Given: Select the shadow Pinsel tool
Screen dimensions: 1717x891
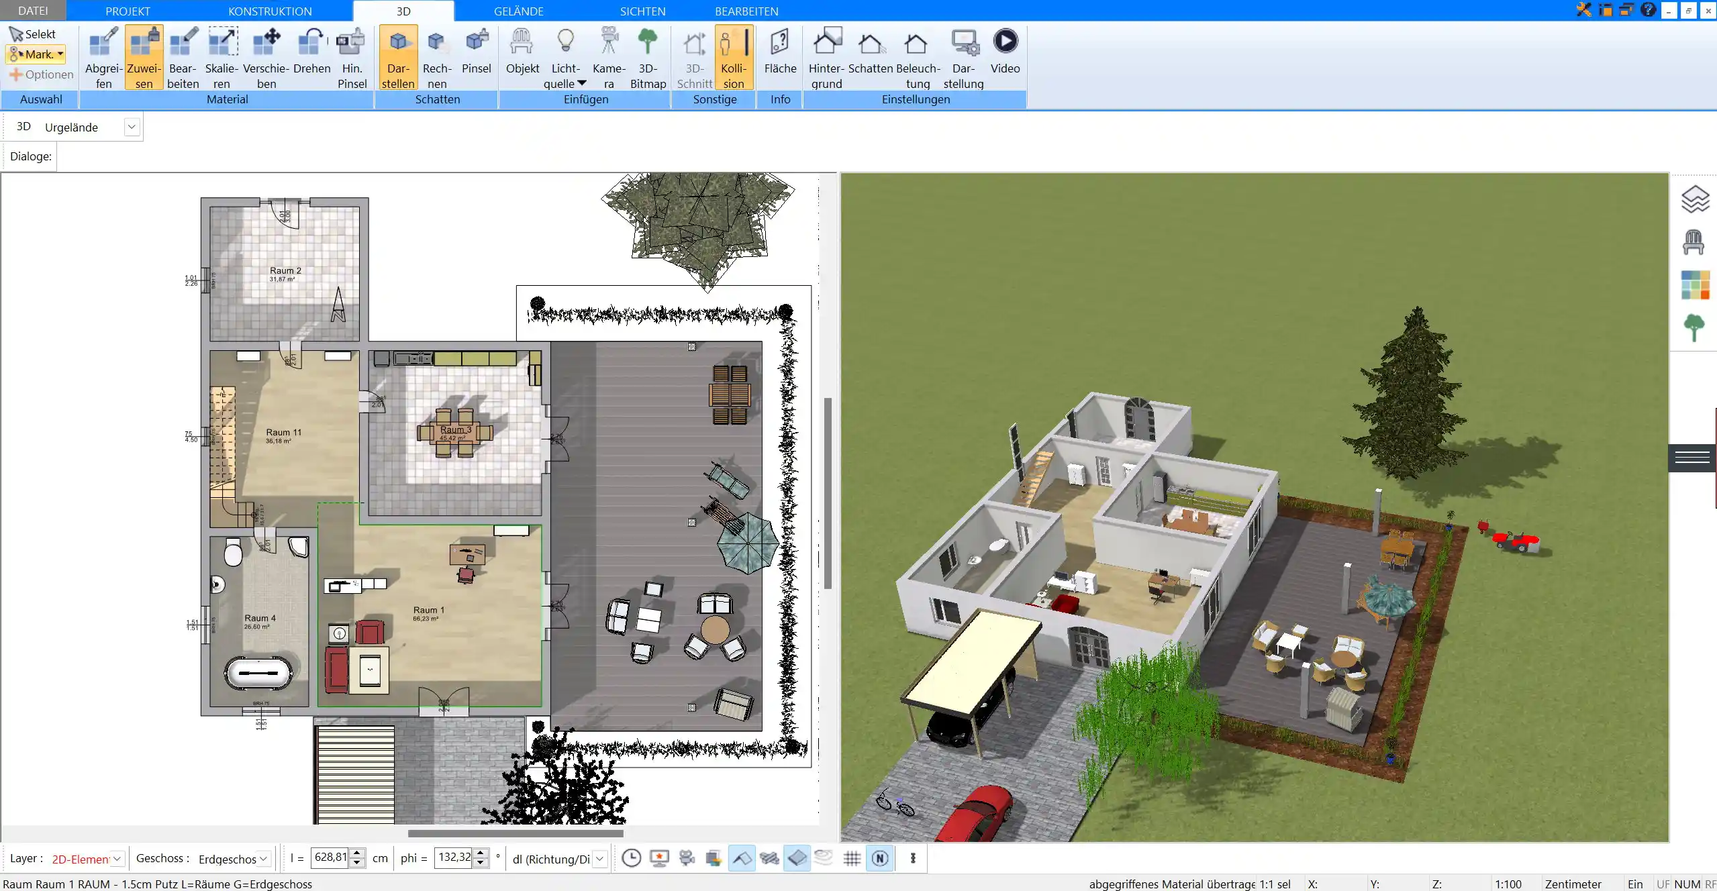Looking at the screenshot, I should pos(477,51).
